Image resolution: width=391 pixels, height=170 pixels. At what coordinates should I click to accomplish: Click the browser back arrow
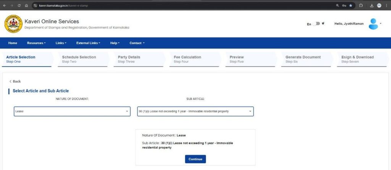pos(4,5)
